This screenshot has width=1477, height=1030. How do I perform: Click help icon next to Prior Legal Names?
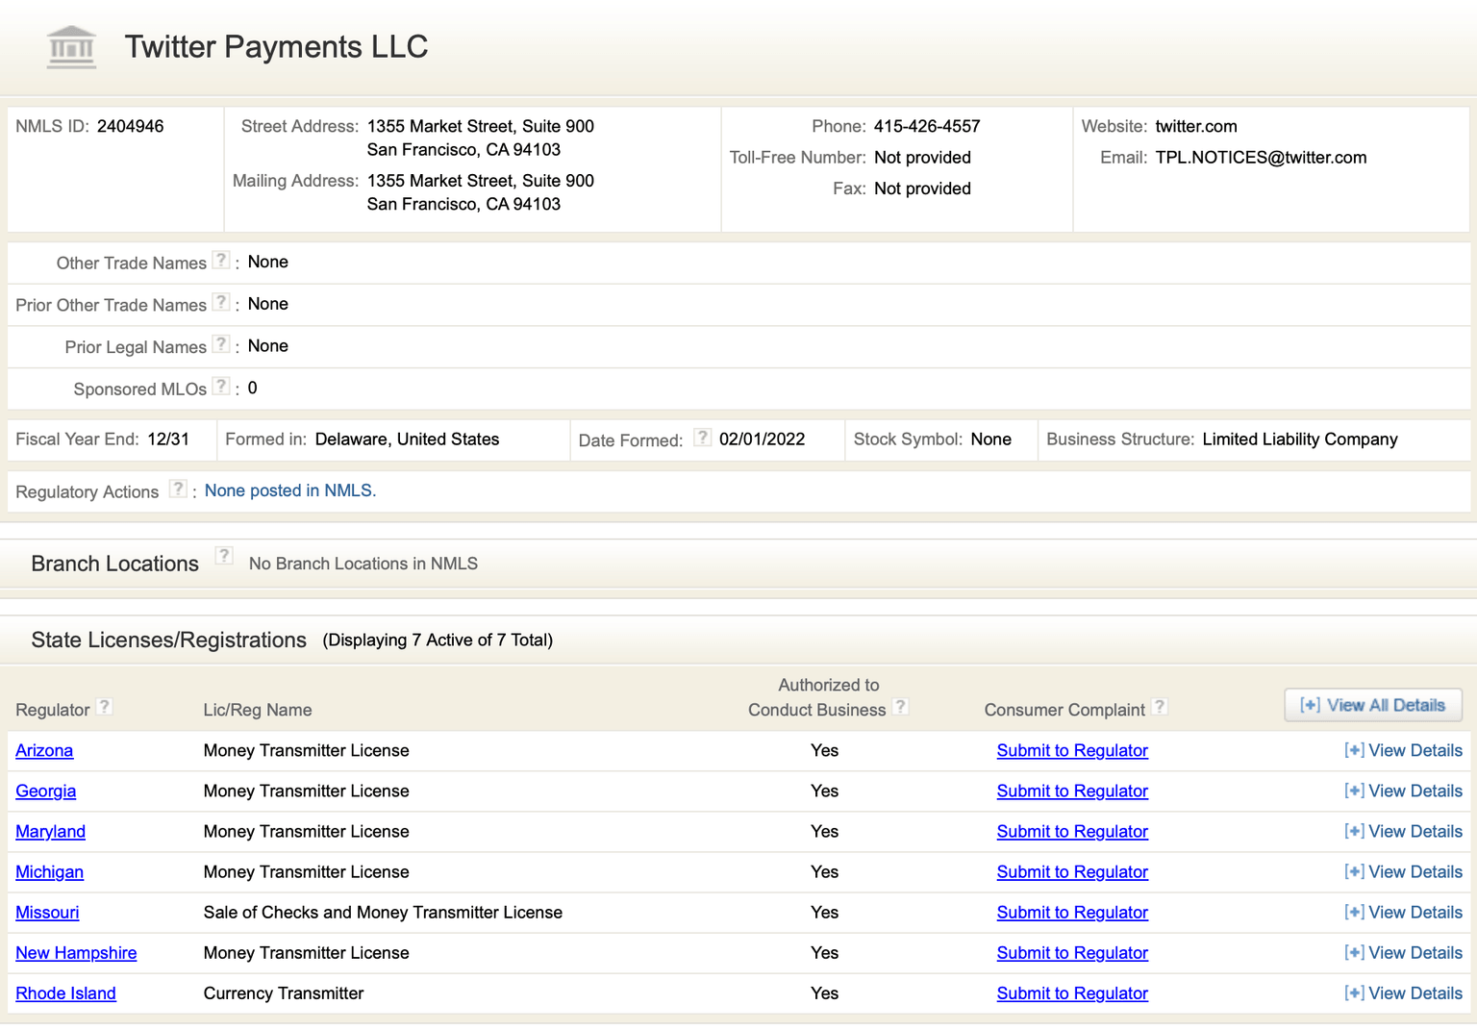click(221, 344)
